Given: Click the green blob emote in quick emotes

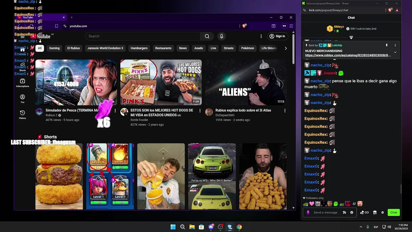Looking at the screenshot, I should (x=336, y=204).
